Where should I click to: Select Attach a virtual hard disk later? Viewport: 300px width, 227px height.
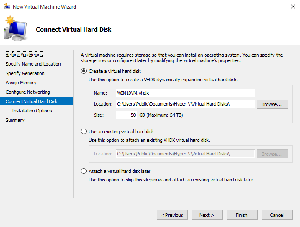point(84,171)
